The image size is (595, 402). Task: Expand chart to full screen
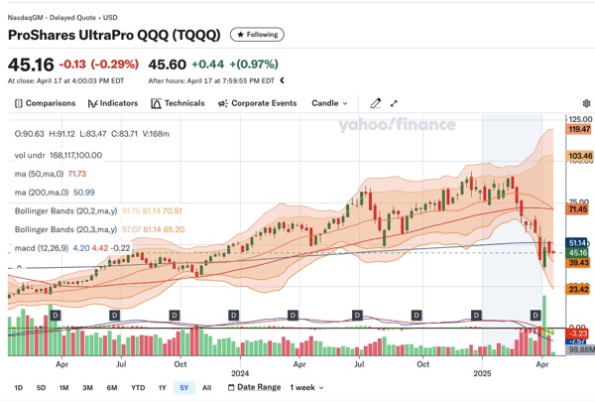pyautogui.click(x=394, y=103)
